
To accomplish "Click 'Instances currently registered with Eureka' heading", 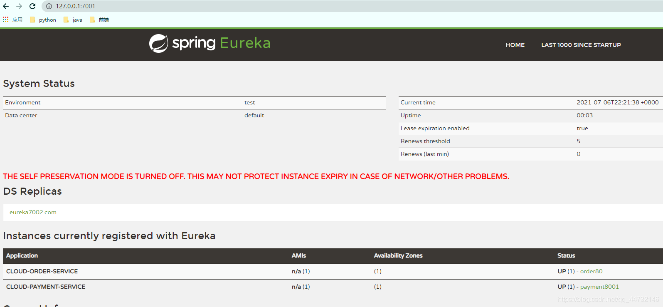I will pyautogui.click(x=109, y=236).
